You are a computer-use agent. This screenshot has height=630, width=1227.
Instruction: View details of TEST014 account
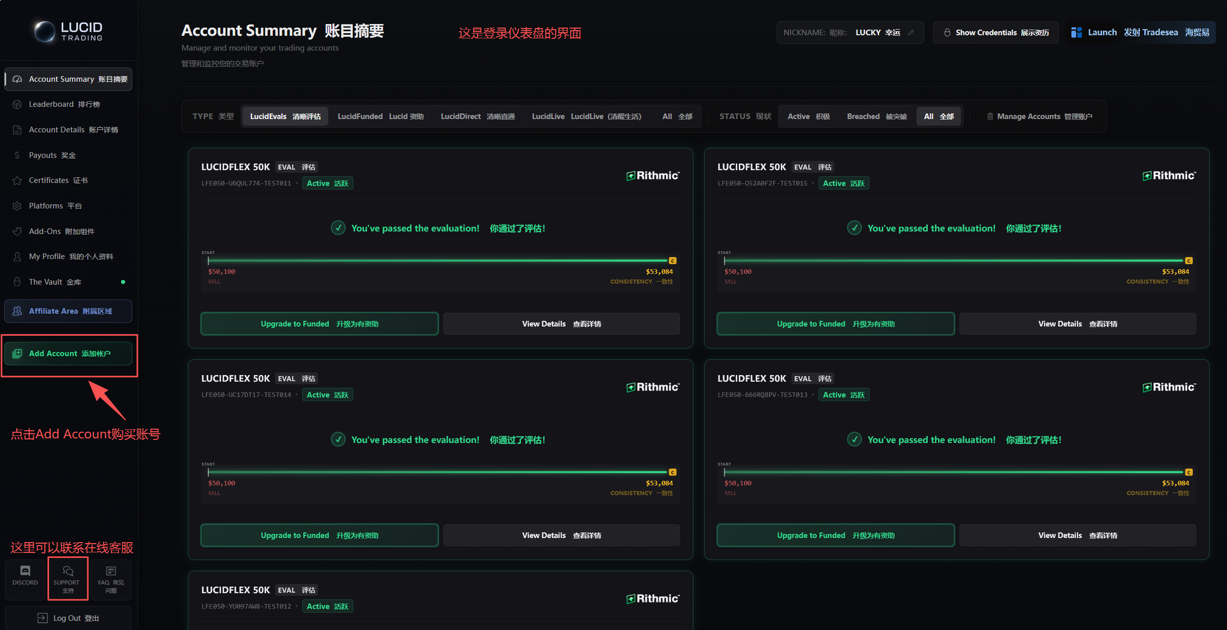pyautogui.click(x=562, y=535)
